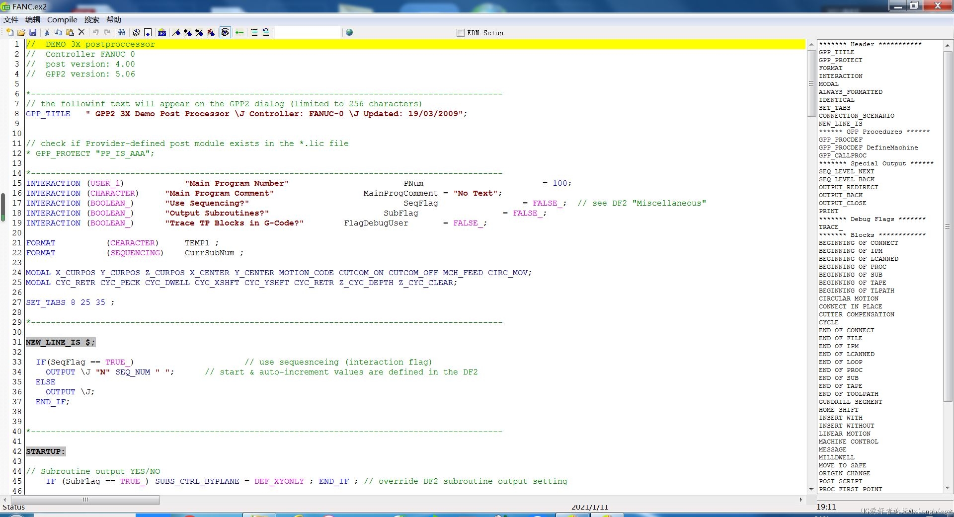Select ORIGIN CHANGE block entry
954x517 pixels.
(x=845, y=473)
